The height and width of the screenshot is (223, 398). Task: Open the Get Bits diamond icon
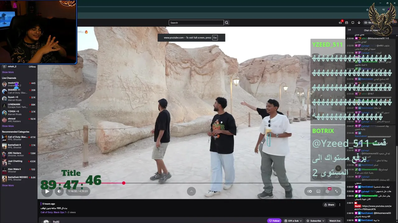pyautogui.click(x=359, y=23)
